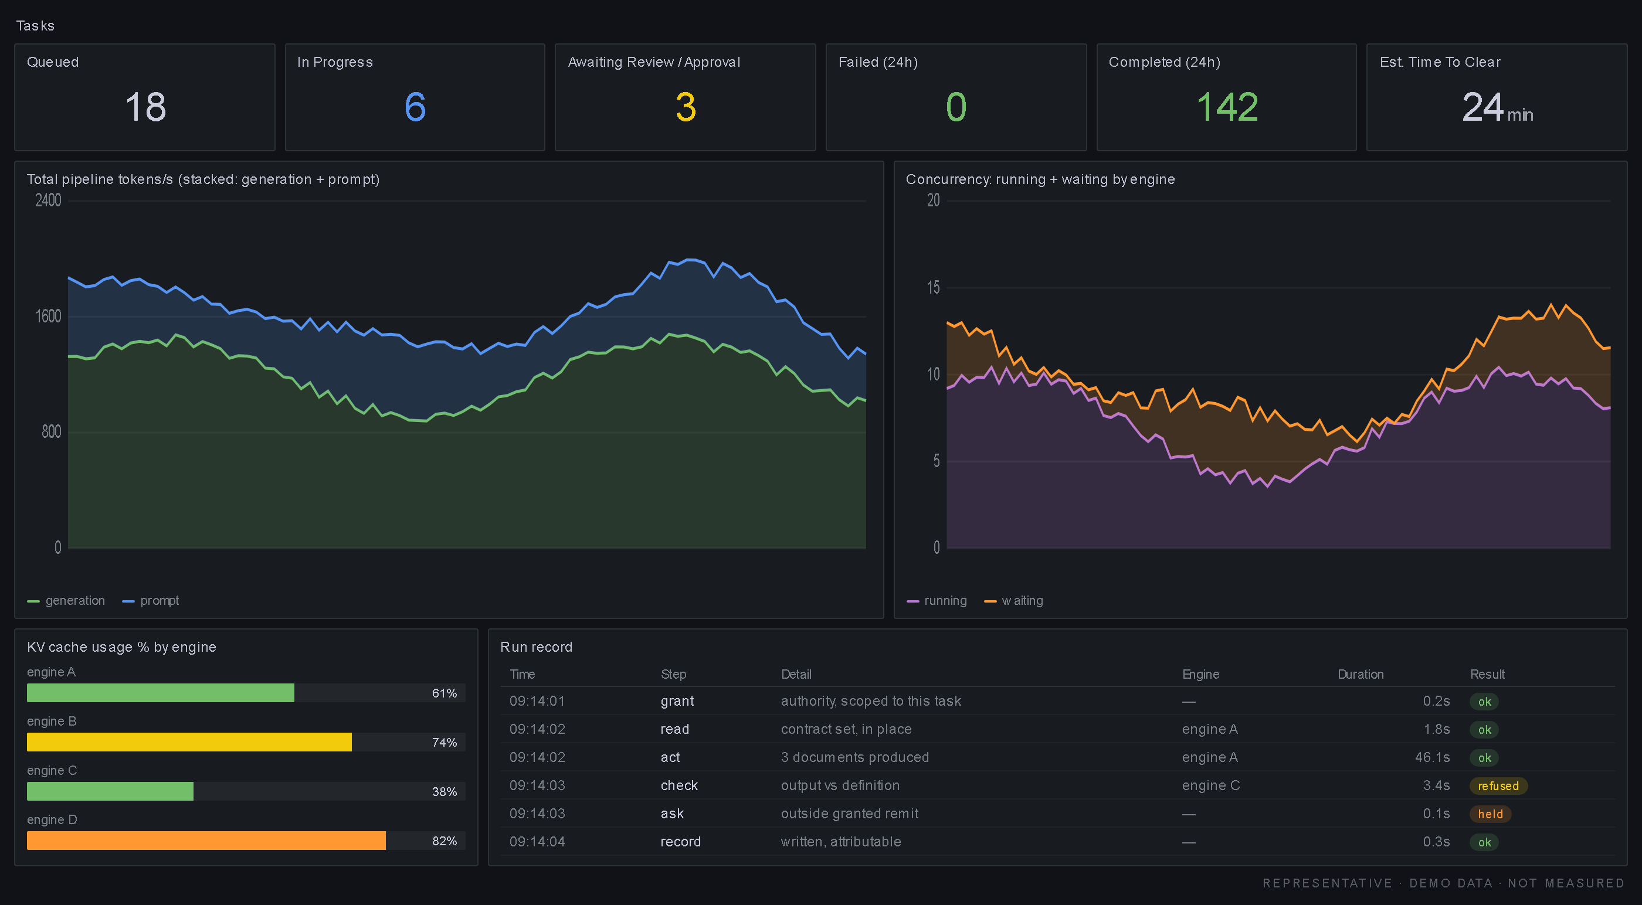Image resolution: width=1642 pixels, height=905 pixels.
Task: Click the Completed (24h) value 142
Action: click(x=1227, y=107)
